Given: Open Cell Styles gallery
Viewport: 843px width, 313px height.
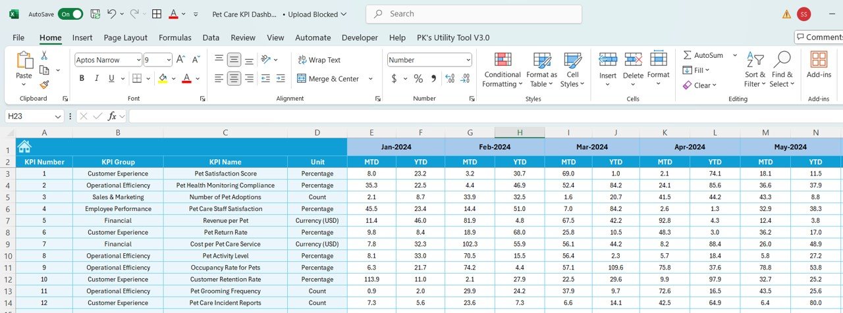Looking at the screenshot, I should pos(572,70).
